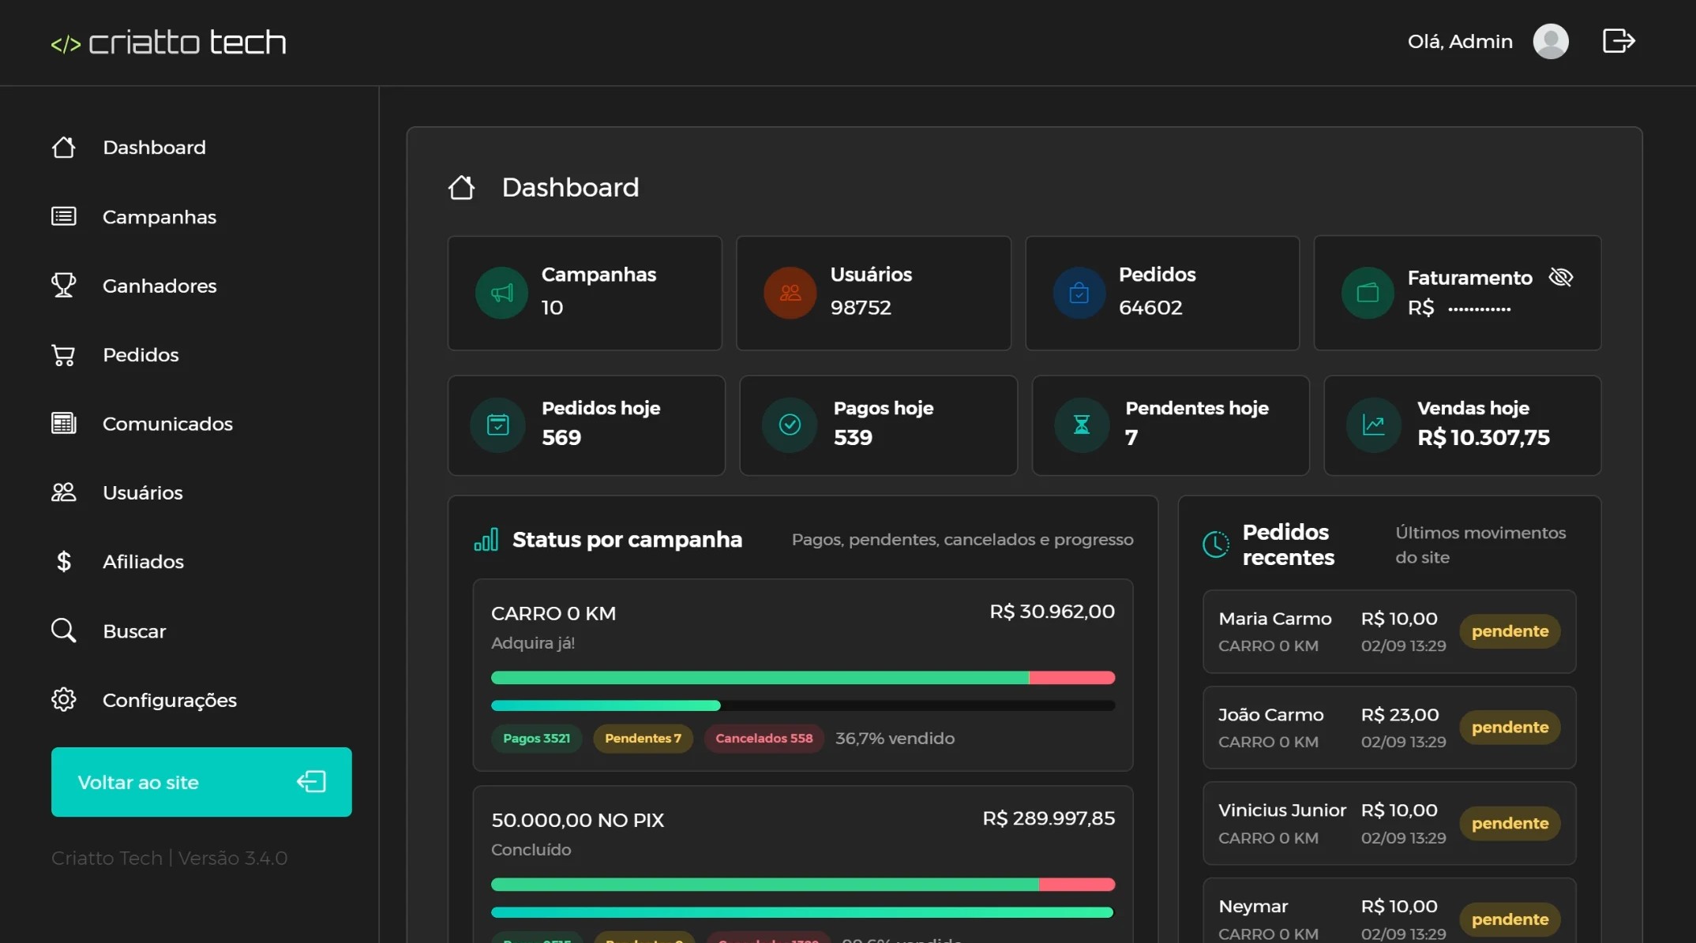Screen dimensions: 1696x943
Task: Click Maria Carmo's pendente status badge
Action: pyautogui.click(x=1510, y=631)
